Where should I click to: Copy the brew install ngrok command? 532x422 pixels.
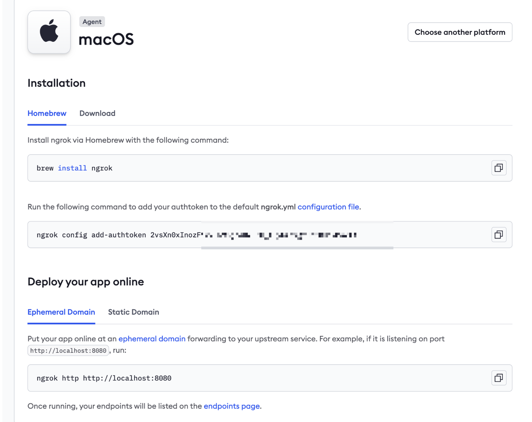498,168
